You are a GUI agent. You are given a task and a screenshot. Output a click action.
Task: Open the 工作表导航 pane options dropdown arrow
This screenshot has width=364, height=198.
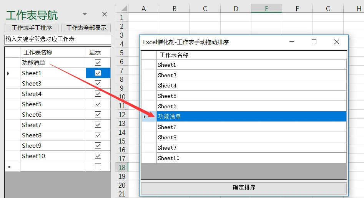click(x=85, y=14)
